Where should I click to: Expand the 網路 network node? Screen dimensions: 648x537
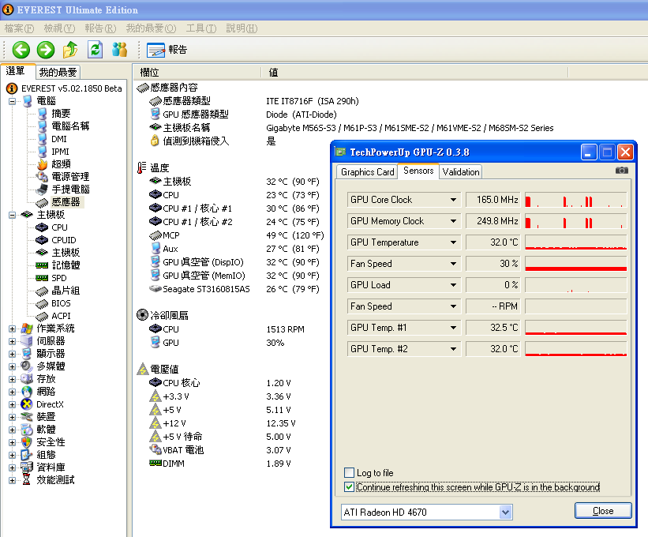click(x=13, y=392)
